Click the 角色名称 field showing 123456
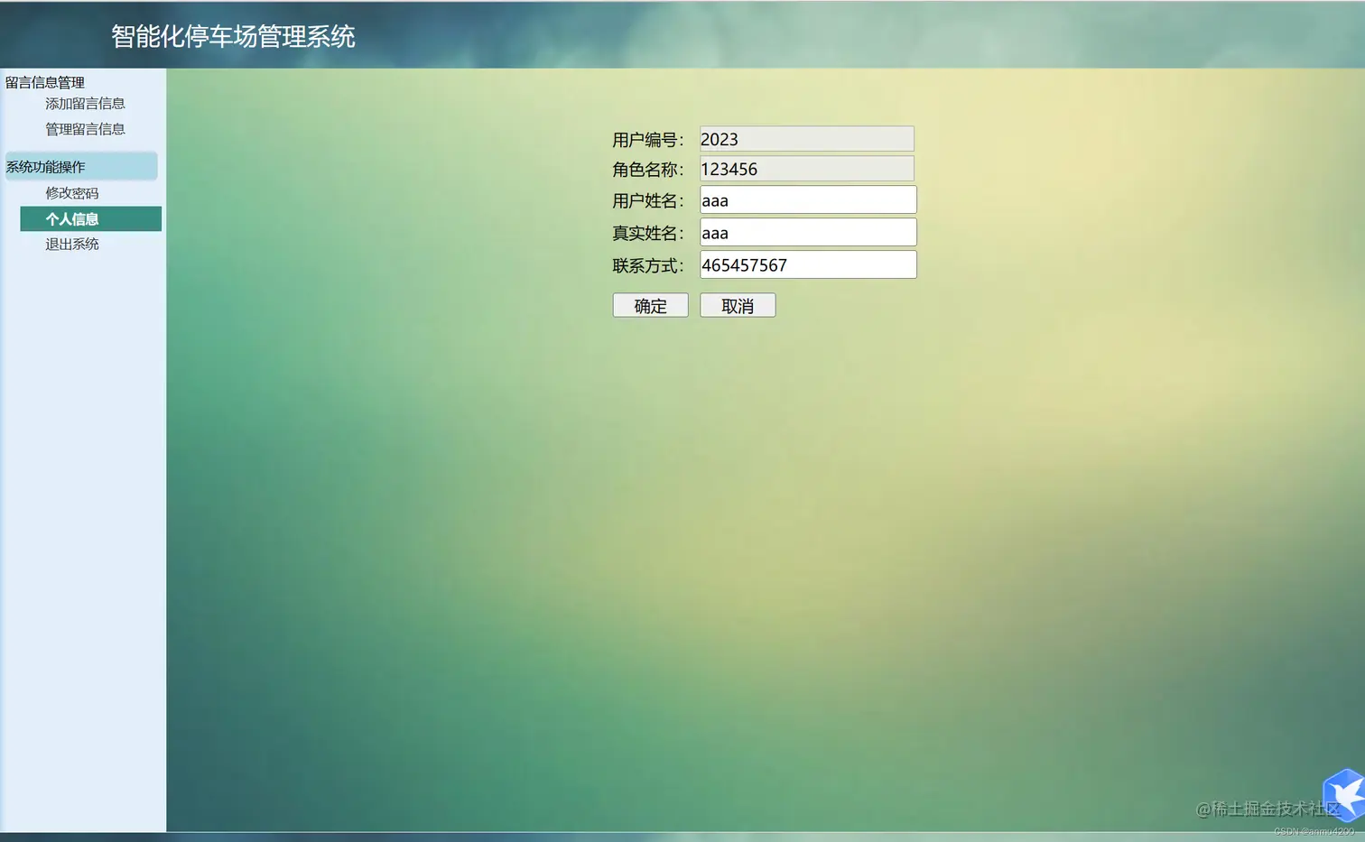The height and width of the screenshot is (842, 1365). [x=807, y=169]
